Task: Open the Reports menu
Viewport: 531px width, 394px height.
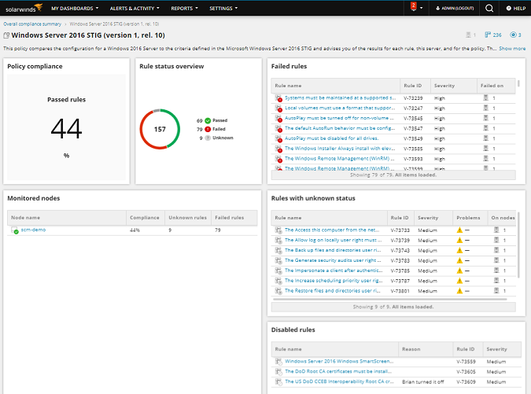Action: 184,9
